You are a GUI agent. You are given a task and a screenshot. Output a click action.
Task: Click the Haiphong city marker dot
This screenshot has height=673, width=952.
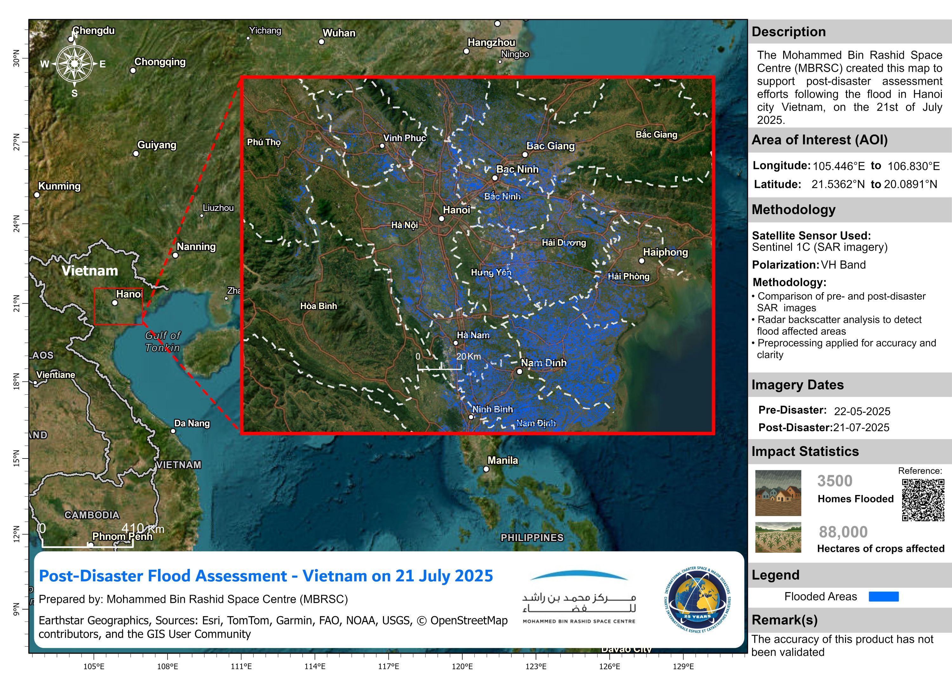point(641,261)
